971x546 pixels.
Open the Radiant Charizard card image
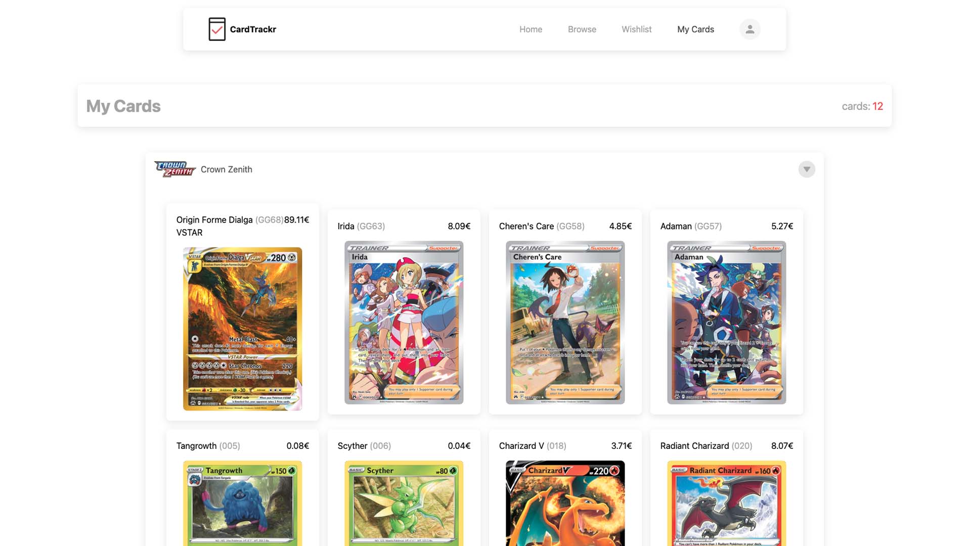click(726, 503)
